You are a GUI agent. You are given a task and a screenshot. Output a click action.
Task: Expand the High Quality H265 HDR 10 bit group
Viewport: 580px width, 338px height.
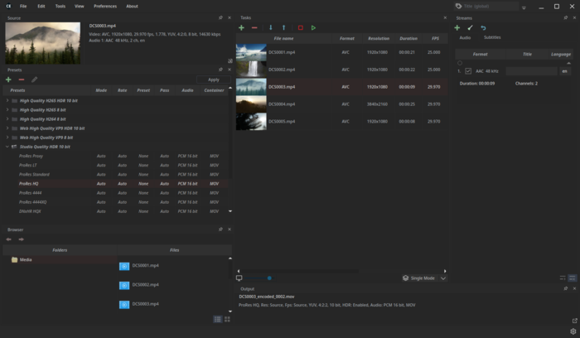7,101
